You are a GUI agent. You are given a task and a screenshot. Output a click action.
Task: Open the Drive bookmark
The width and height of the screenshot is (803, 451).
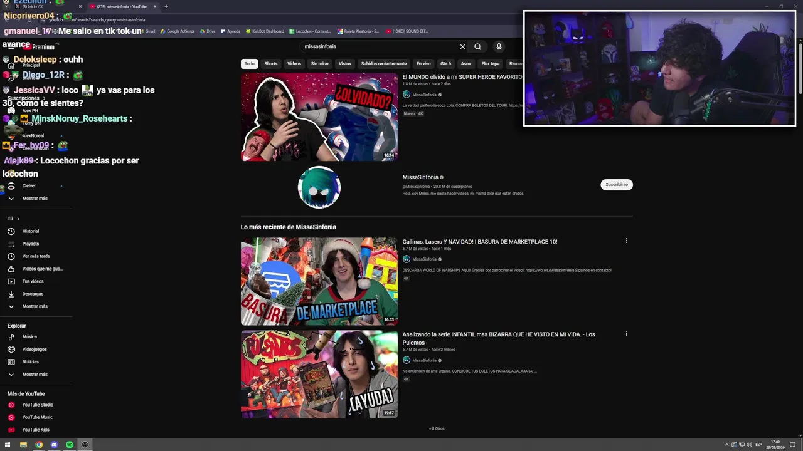[x=208, y=31]
